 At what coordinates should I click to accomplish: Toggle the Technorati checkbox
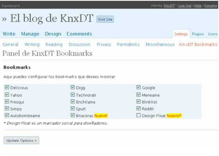[73, 95]
